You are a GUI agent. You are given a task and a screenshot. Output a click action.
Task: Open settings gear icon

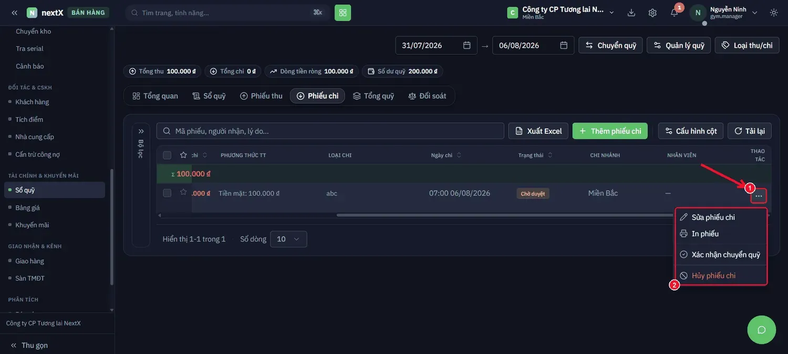click(652, 13)
